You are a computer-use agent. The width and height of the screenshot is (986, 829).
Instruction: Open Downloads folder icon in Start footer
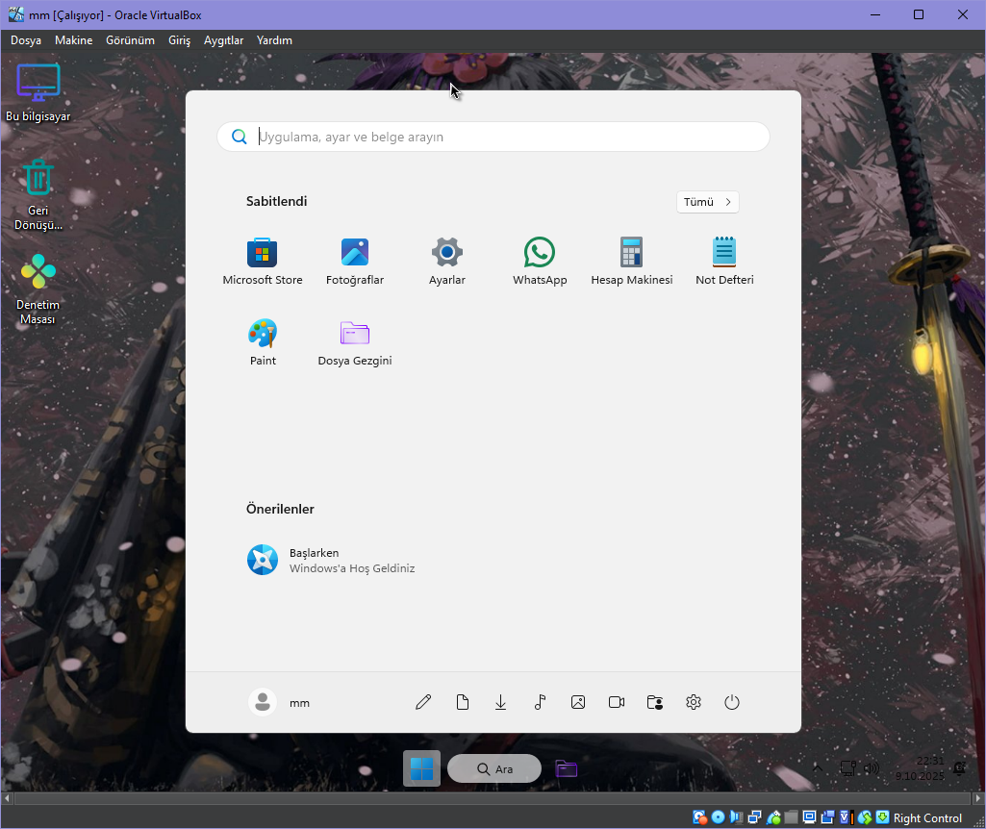500,702
